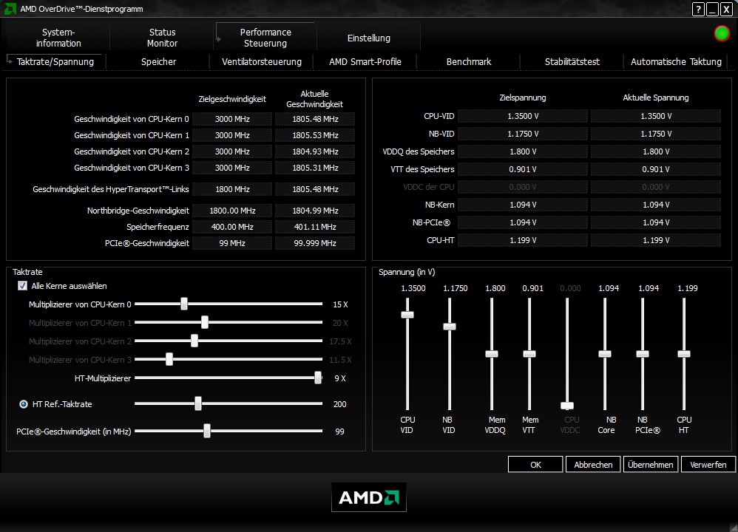Switch to the Speicher sub-tab
The height and width of the screenshot is (532, 738).
(x=158, y=61)
